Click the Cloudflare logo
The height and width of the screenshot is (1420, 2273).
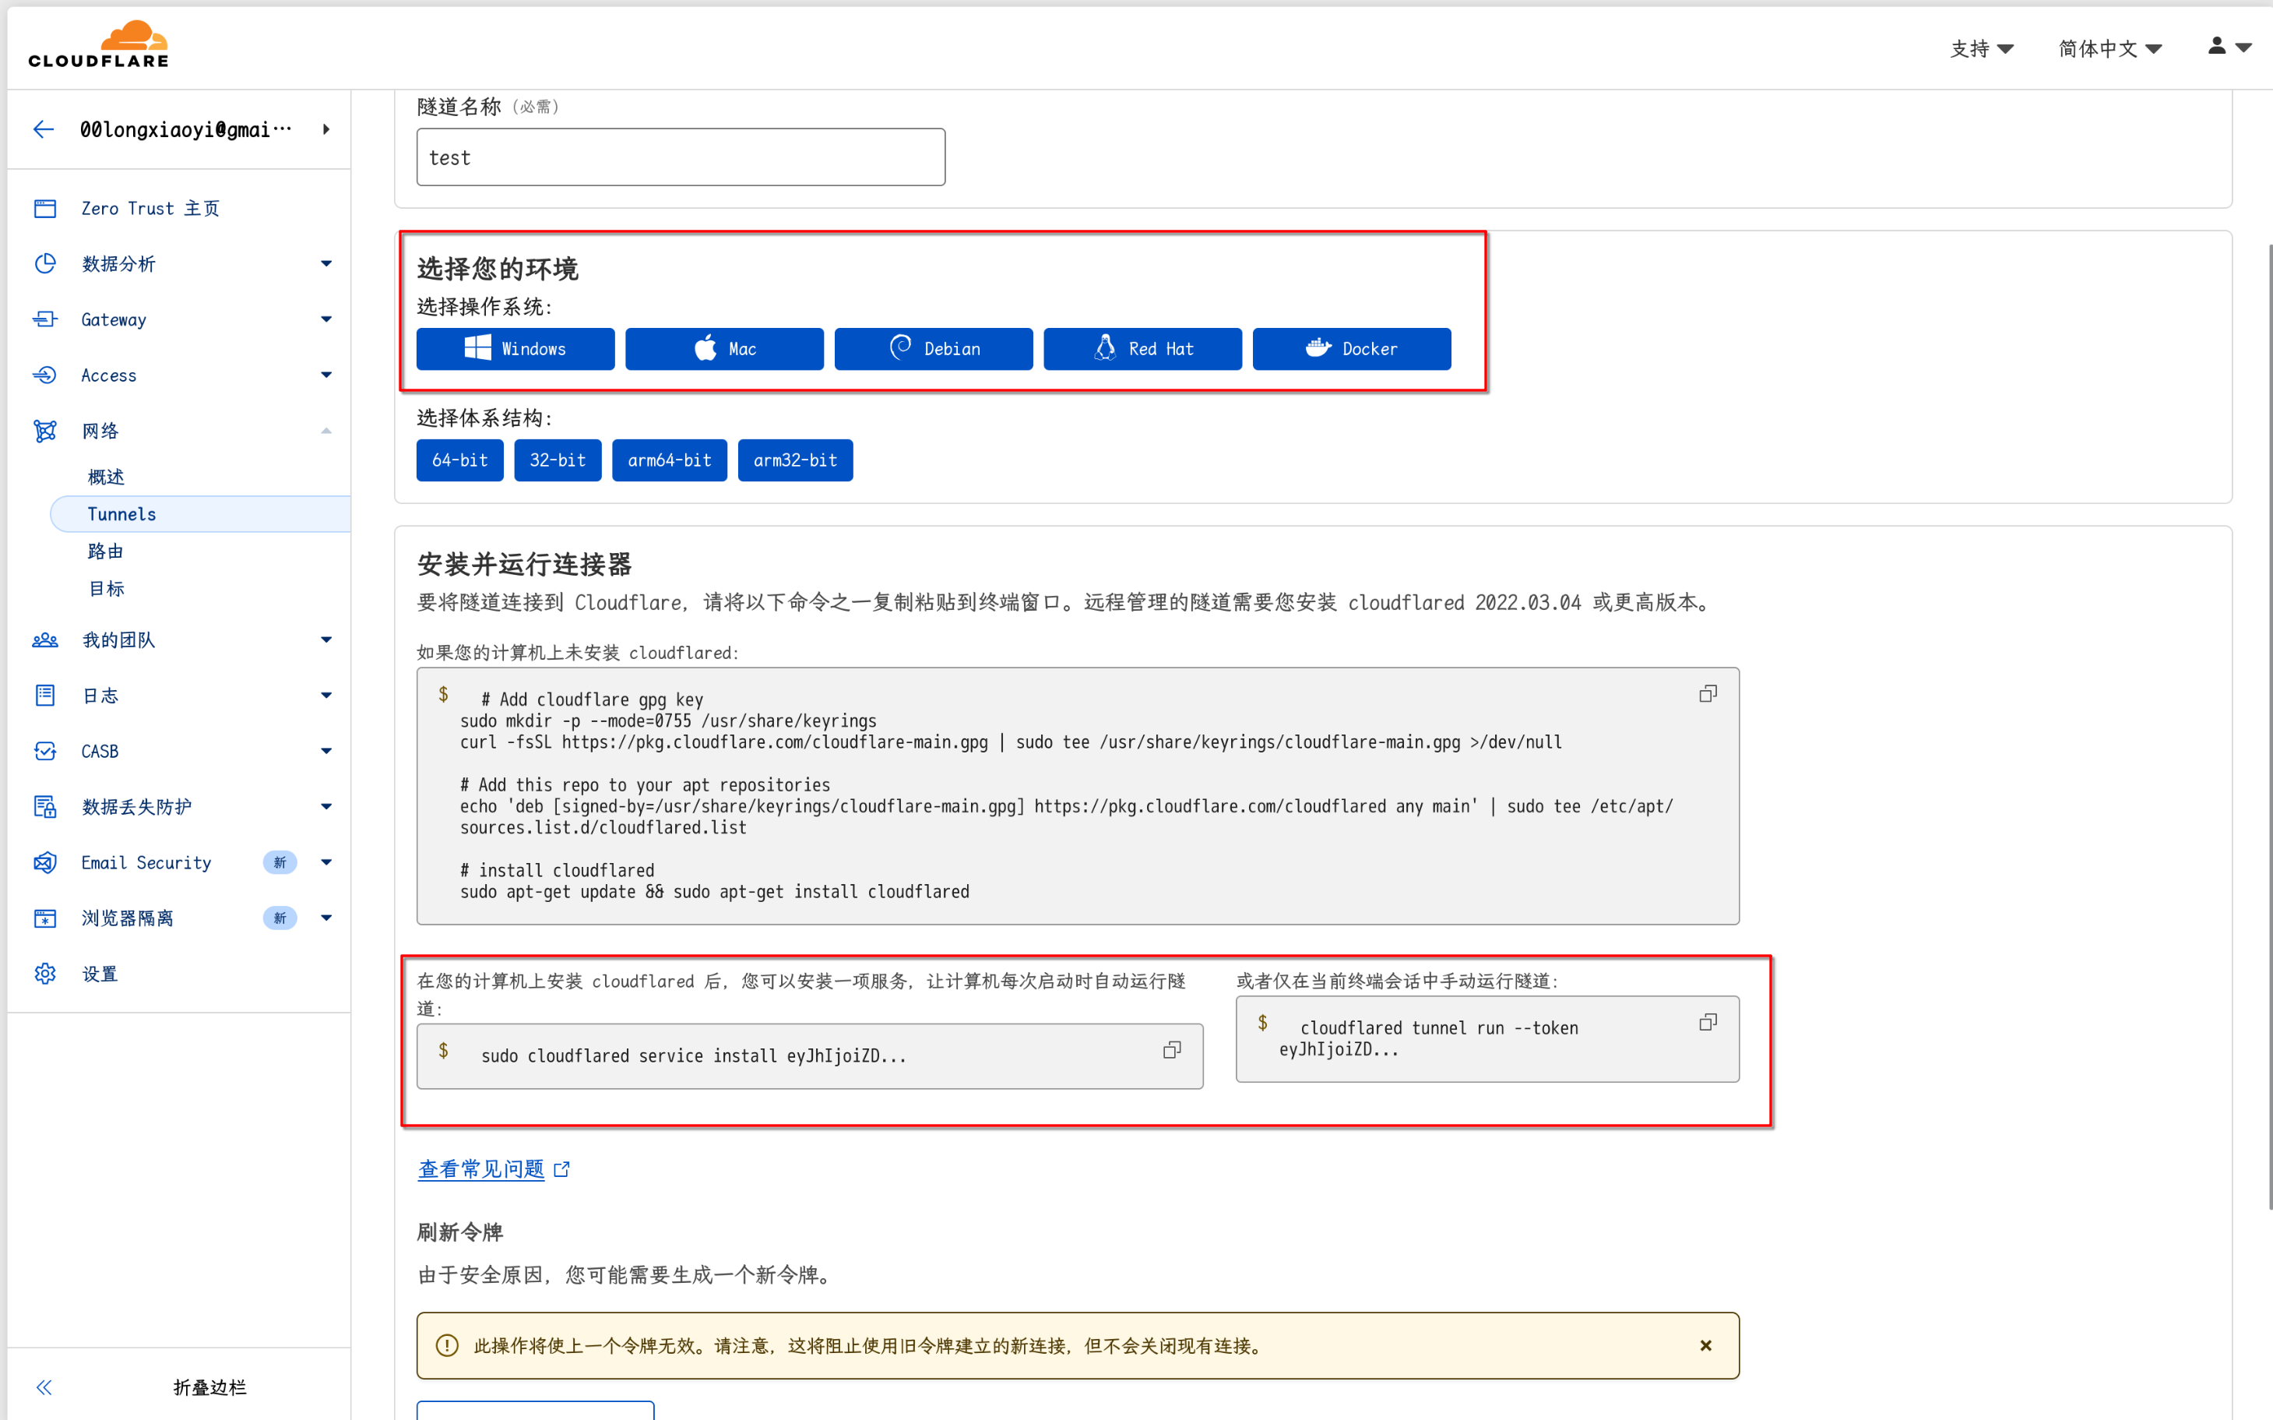(99, 44)
